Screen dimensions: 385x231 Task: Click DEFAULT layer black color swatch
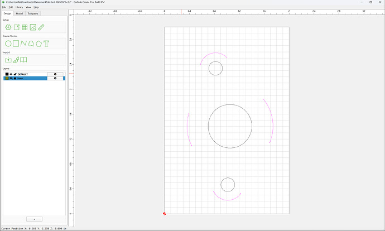click(x=7, y=74)
